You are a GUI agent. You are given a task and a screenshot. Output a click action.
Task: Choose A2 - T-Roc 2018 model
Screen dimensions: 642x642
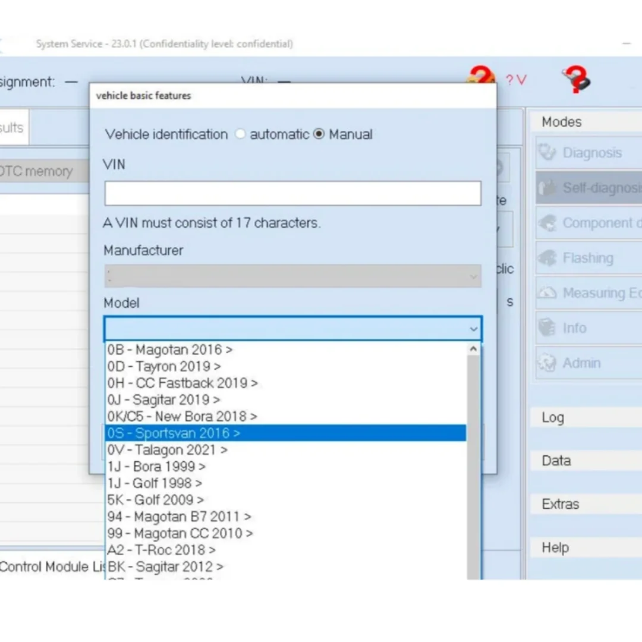(285, 550)
